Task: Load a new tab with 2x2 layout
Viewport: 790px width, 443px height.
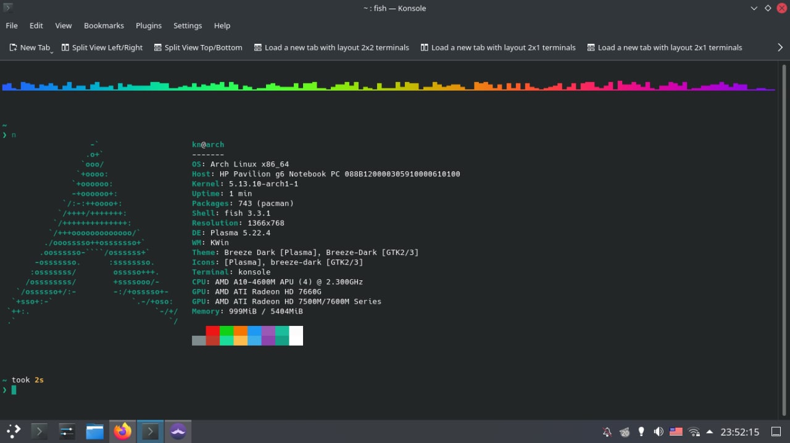Action: coord(331,47)
